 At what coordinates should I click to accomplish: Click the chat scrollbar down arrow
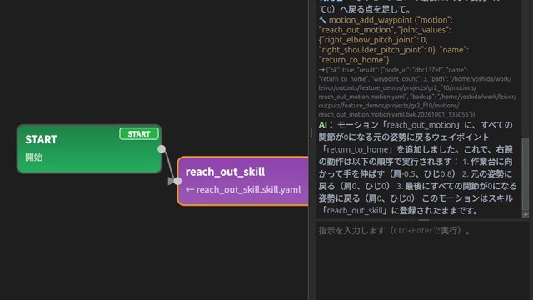[x=526, y=215]
